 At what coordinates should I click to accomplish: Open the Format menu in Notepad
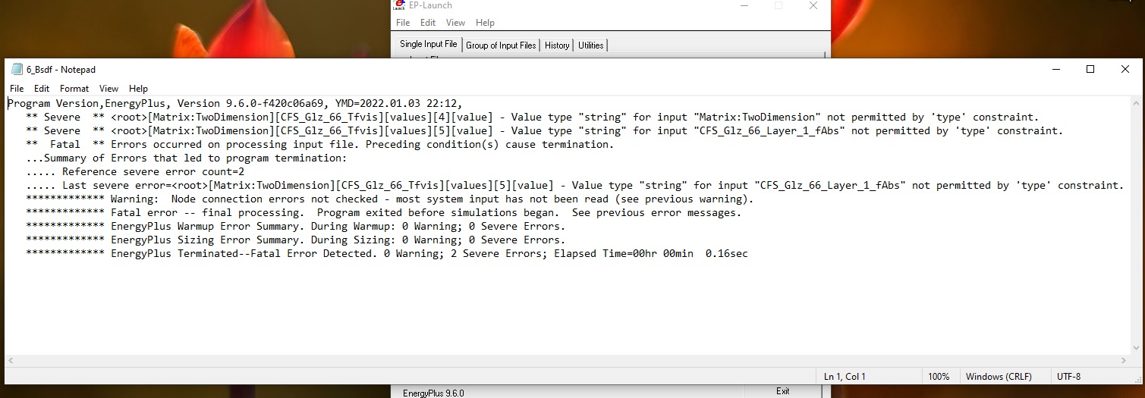pos(74,89)
